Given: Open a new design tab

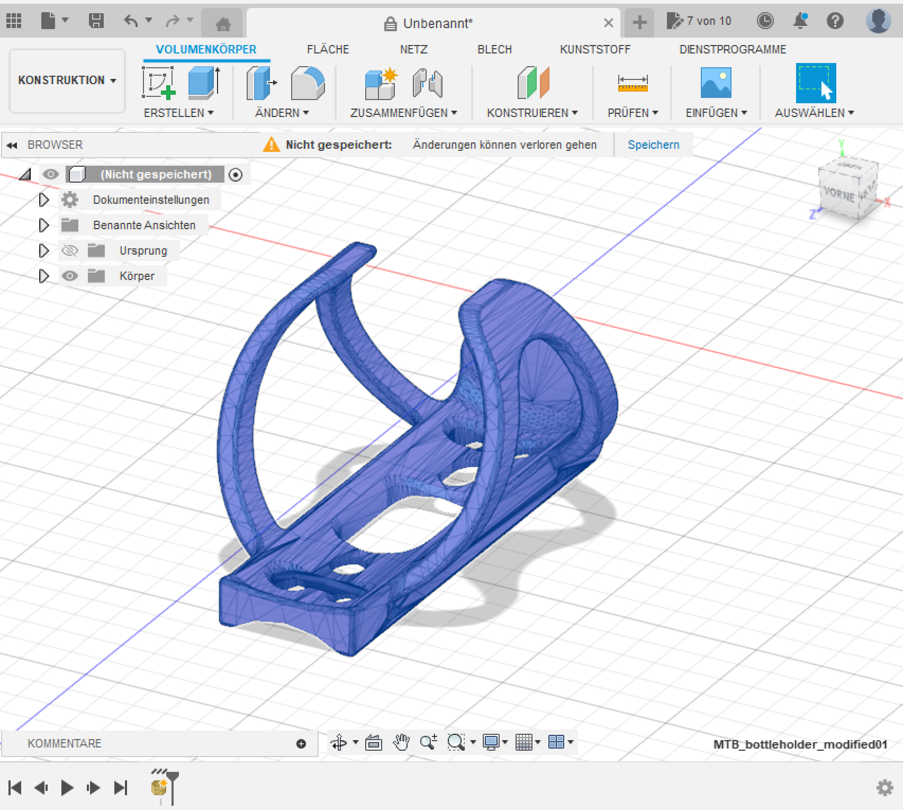Looking at the screenshot, I should pyautogui.click(x=639, y=22).
